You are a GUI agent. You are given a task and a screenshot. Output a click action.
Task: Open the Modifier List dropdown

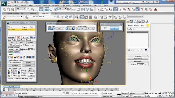pos(138,29)
